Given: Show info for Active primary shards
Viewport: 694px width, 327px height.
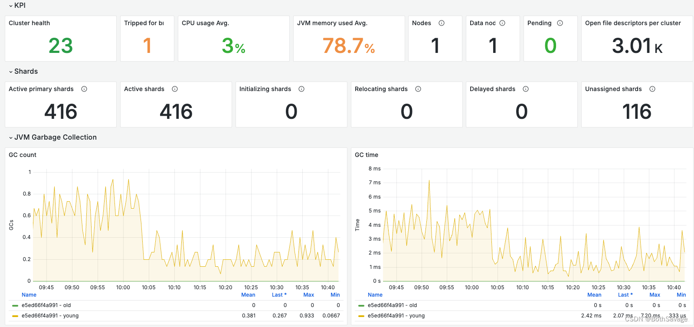Looking at the screenshot, I should click(84, 89).
